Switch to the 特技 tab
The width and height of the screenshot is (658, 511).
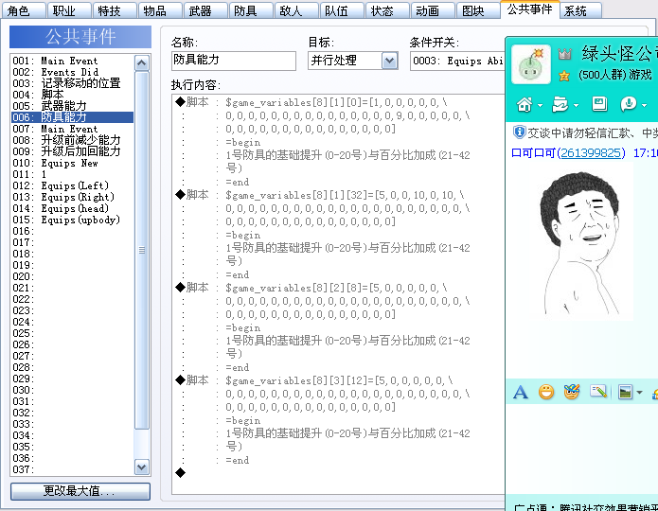(115, 10)
